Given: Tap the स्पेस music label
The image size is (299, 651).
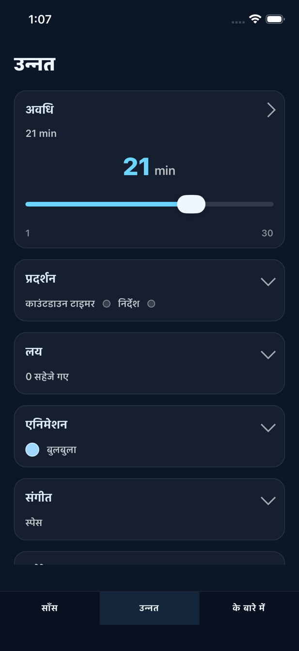Looking at the screenshot, I should pyautogui.click(x=34, y=522).
